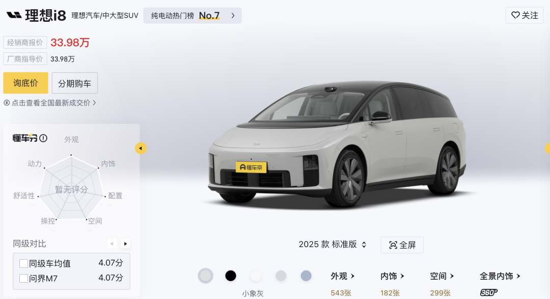Expand 点击查看全国最新成交价 link
The image size is (550, 299).
(x=50, y=103)
